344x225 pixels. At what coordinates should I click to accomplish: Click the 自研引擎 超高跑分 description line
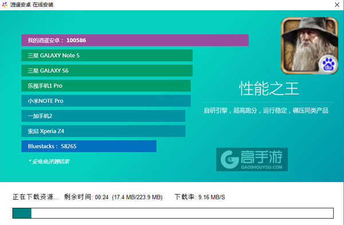click(266, 110)
